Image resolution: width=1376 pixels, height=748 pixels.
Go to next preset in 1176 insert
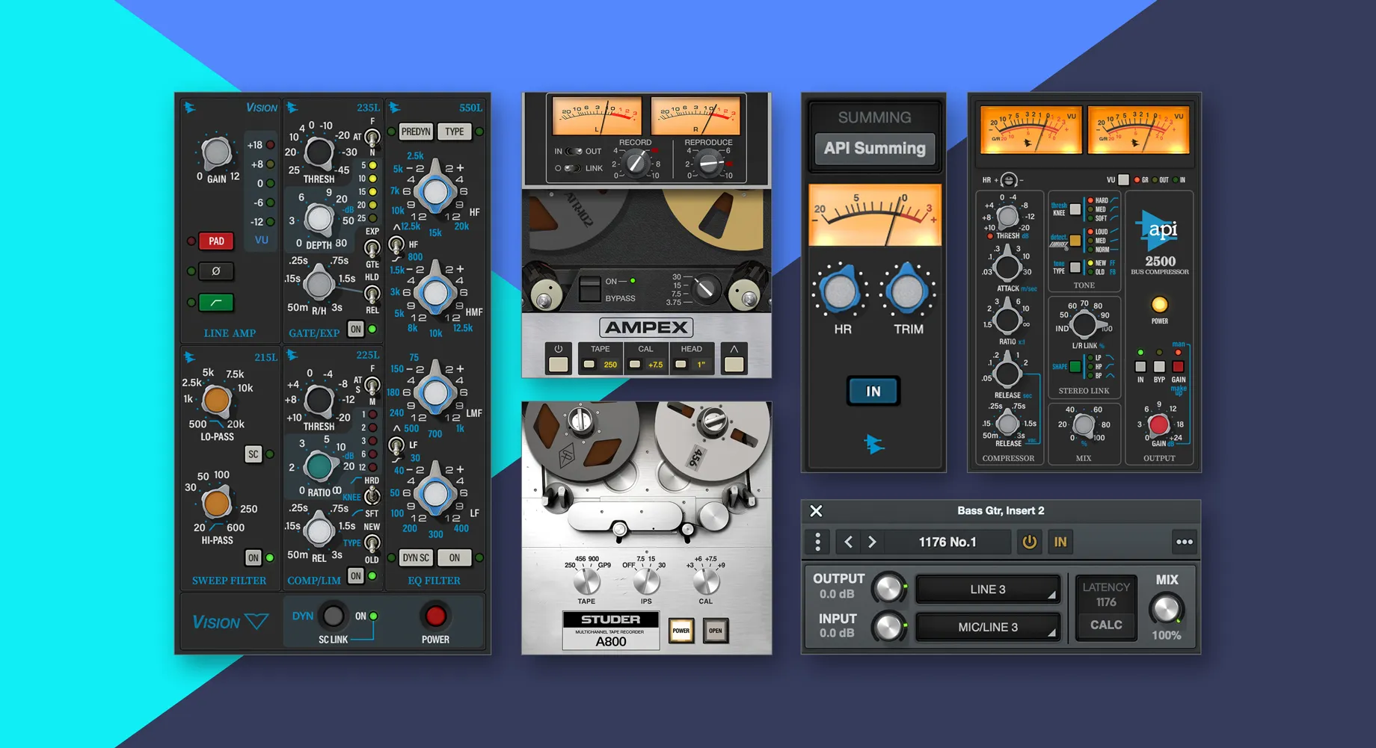(x=872, y=542)
